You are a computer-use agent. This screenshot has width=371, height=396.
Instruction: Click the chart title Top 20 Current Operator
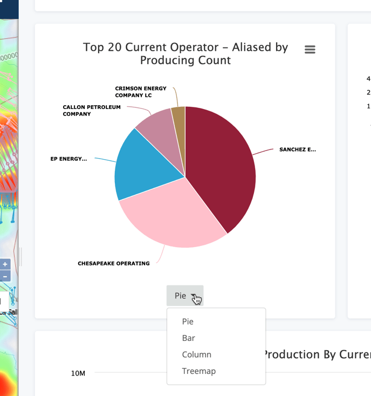[x=185, y=53]
